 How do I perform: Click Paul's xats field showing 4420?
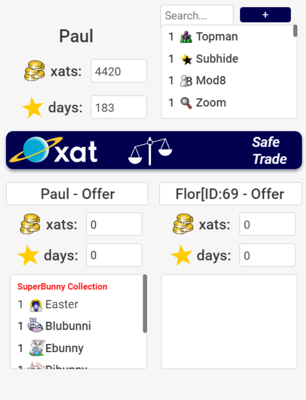118,71
